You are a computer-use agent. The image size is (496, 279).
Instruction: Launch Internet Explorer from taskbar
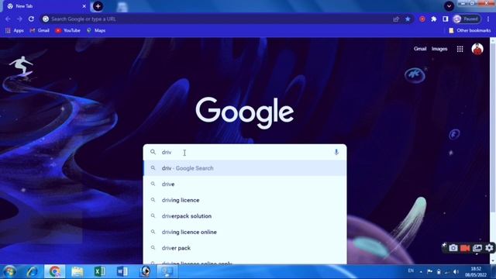[32, 272]
